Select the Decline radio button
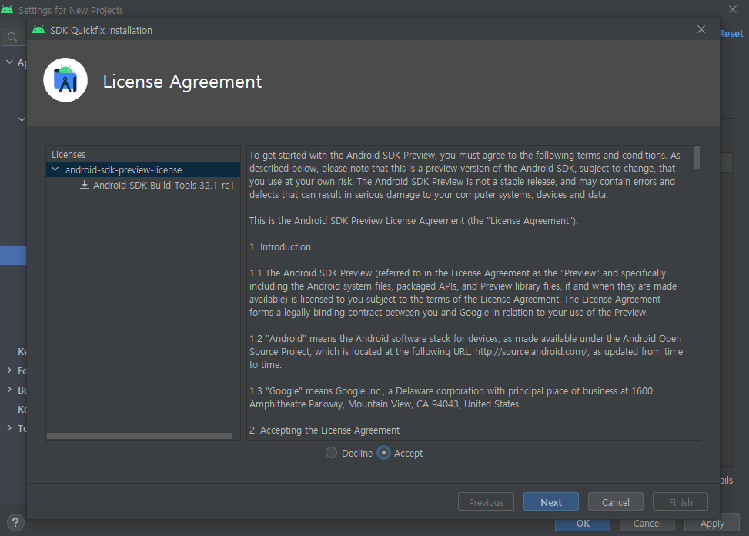The image size is (749, 536). tap(331, 453)
